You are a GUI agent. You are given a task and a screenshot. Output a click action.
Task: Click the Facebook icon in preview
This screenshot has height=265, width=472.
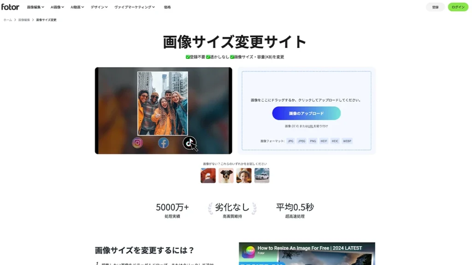[x=164, y=143]
